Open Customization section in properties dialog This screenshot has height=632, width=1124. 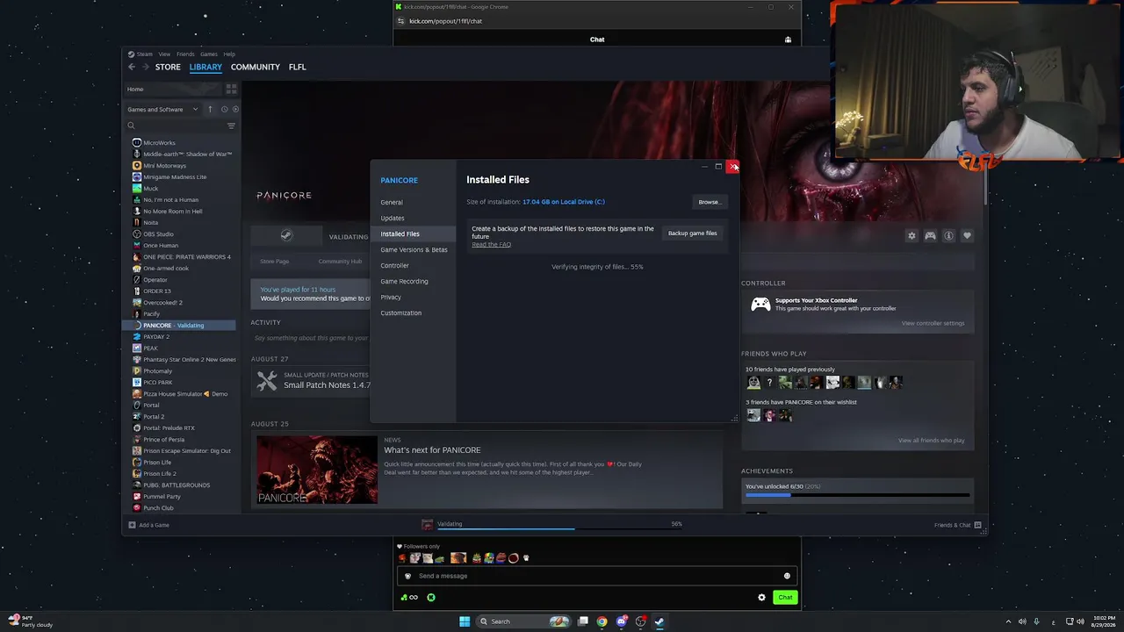400,312
